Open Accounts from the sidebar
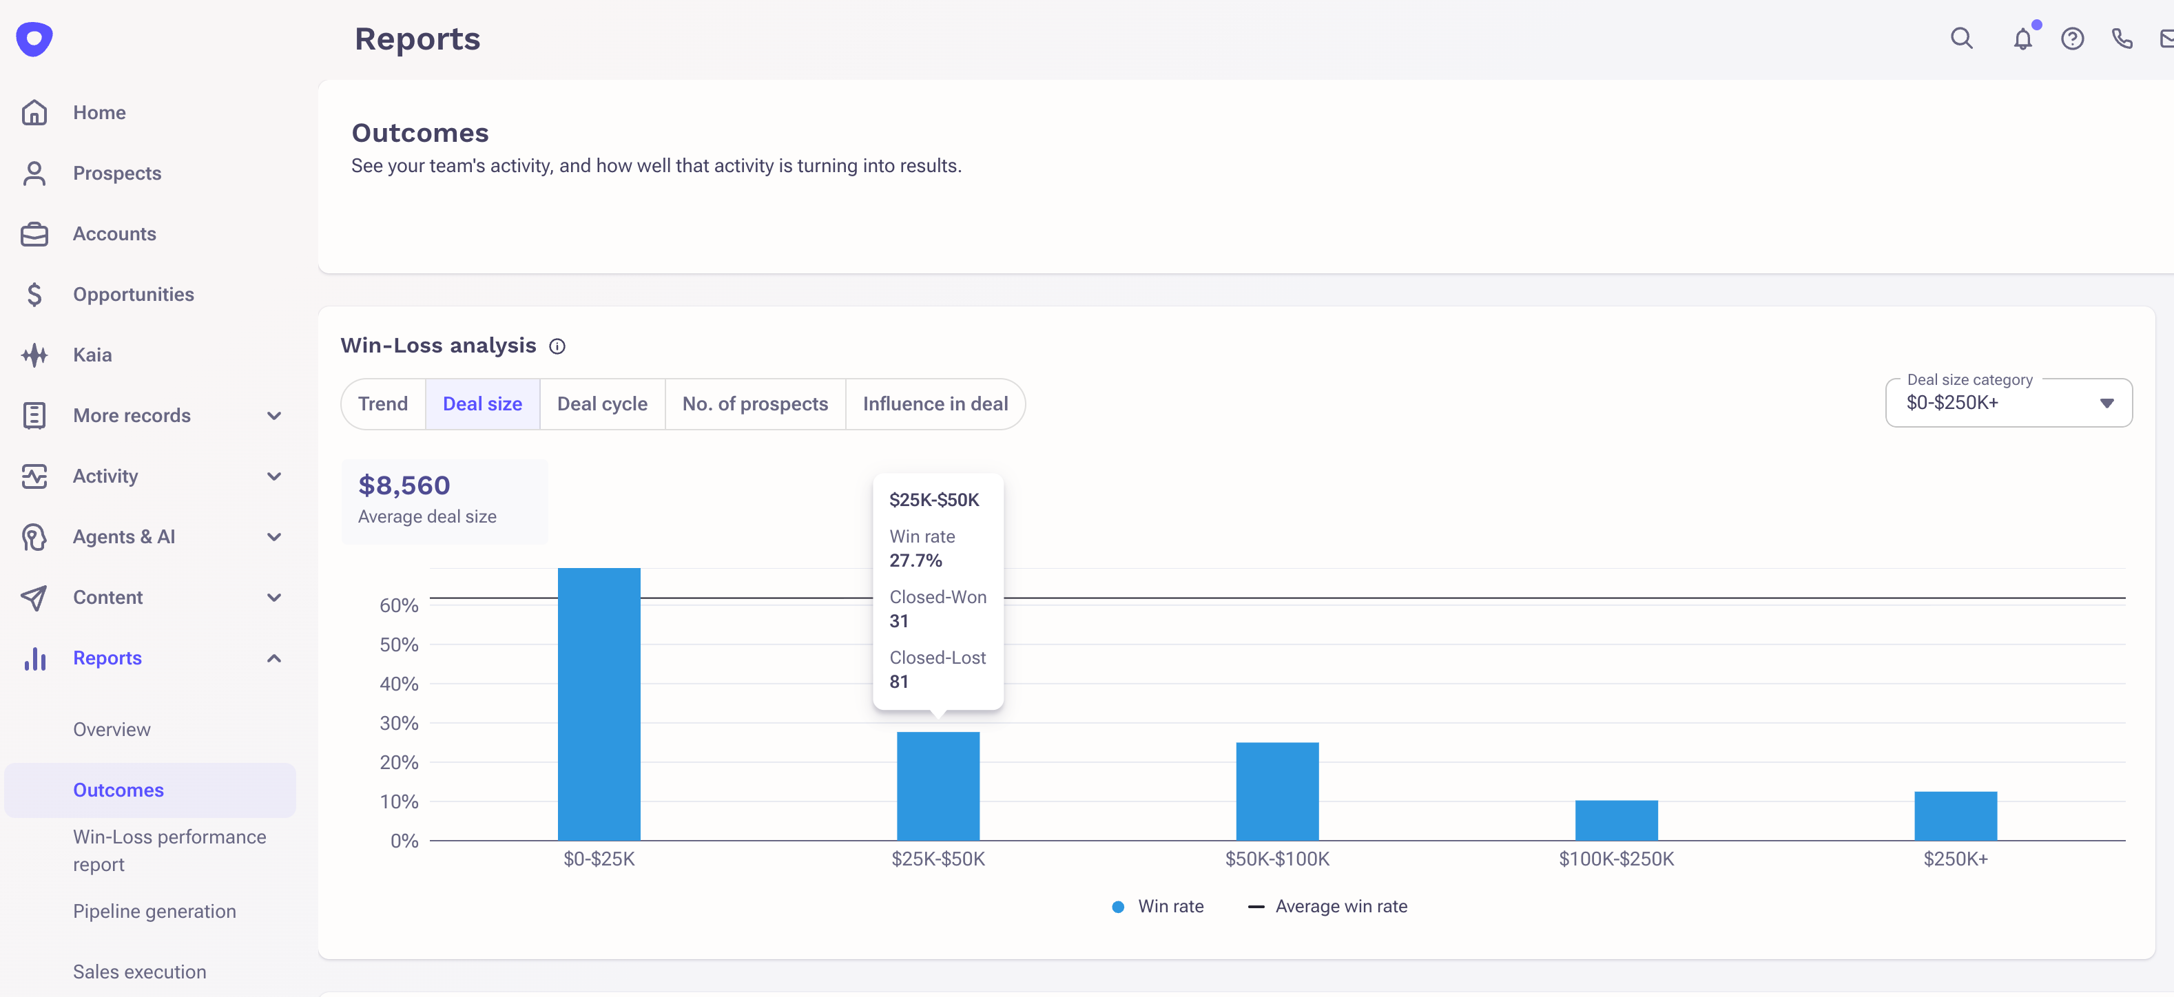 (x=114, y=233)
